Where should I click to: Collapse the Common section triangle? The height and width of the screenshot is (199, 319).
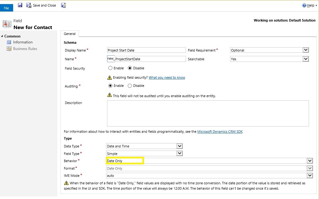2,36
